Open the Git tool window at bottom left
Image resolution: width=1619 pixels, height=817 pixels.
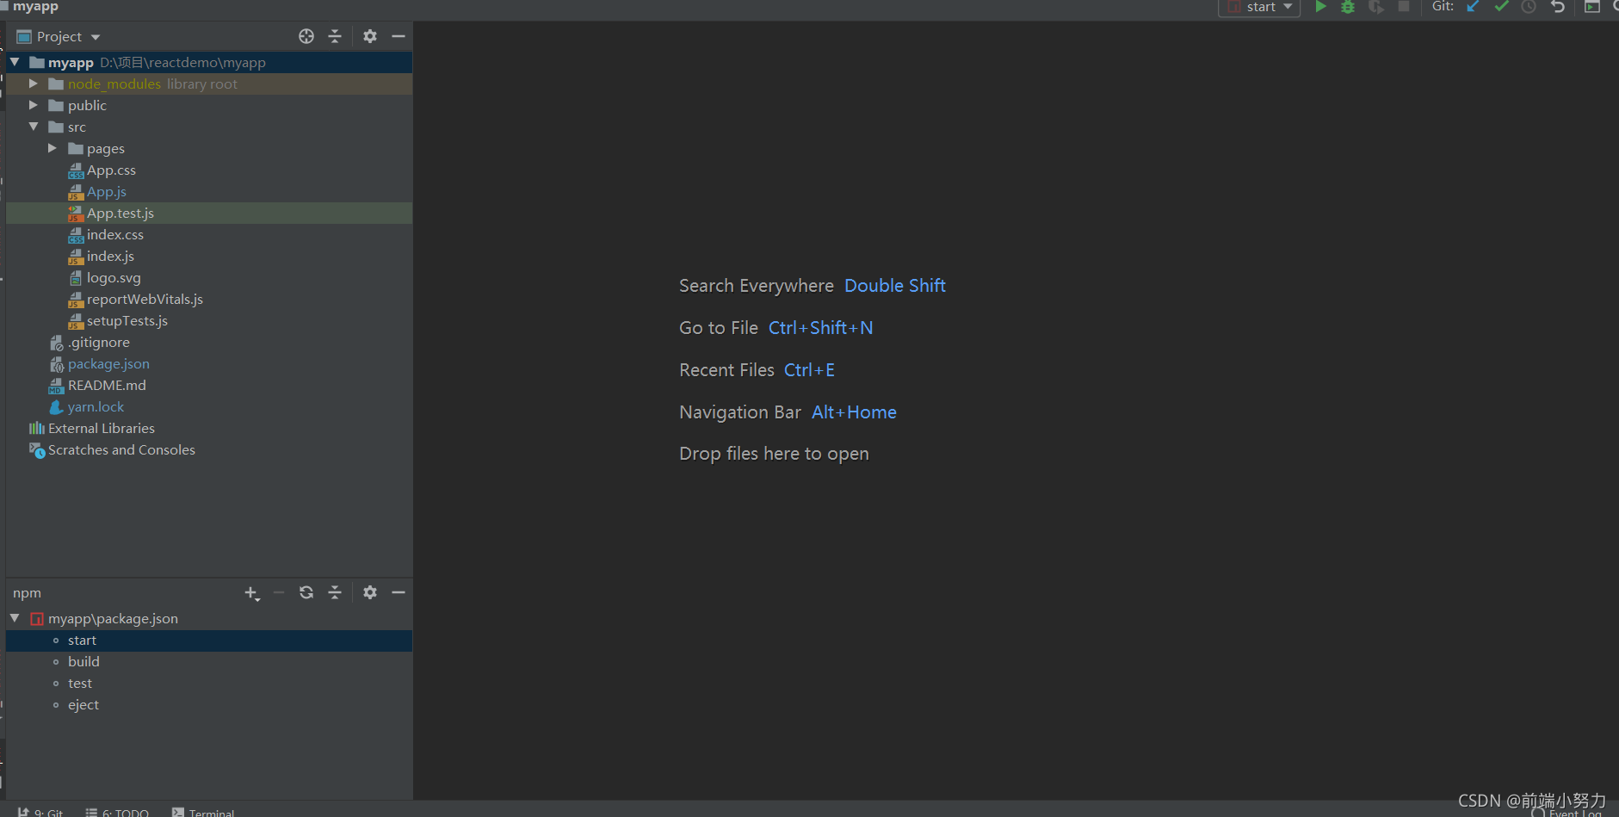click(43, 811)
